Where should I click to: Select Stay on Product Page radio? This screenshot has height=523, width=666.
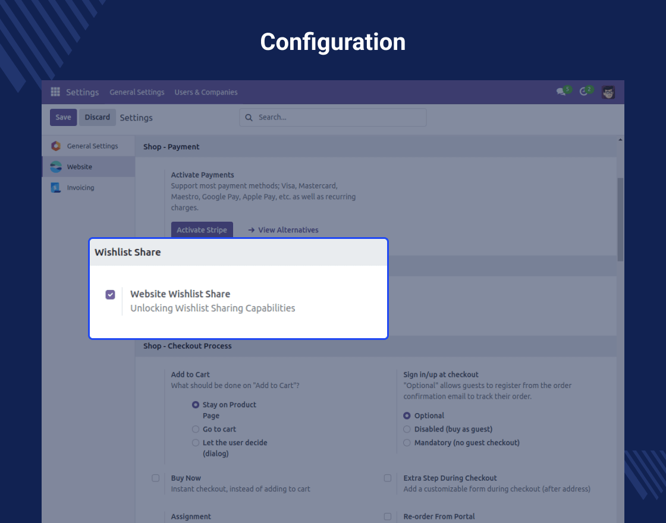196,405
